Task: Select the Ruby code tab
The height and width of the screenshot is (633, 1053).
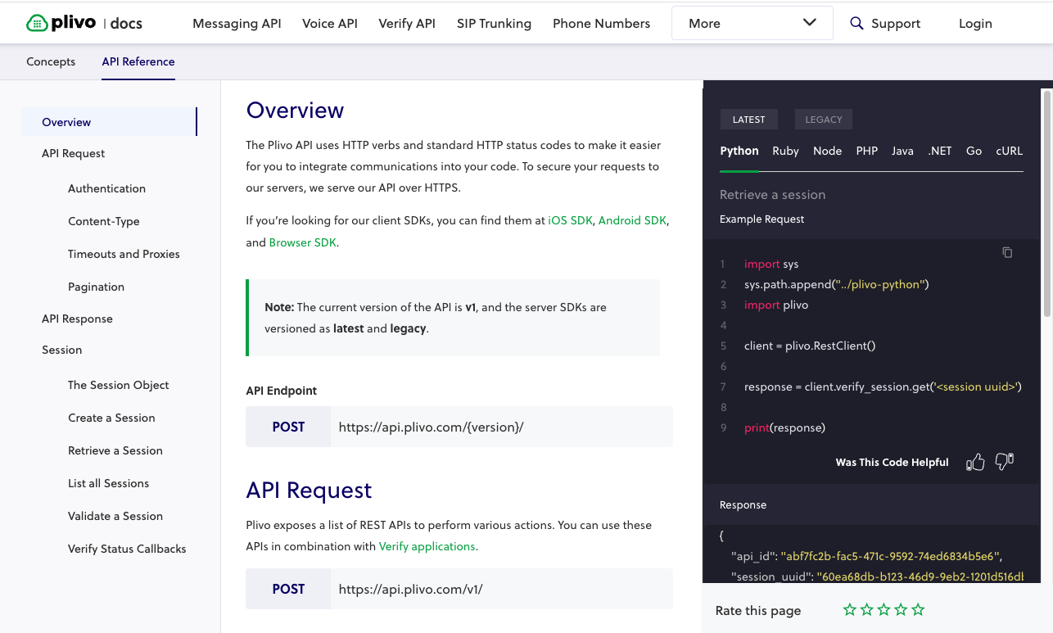Action: click(785, 151)
